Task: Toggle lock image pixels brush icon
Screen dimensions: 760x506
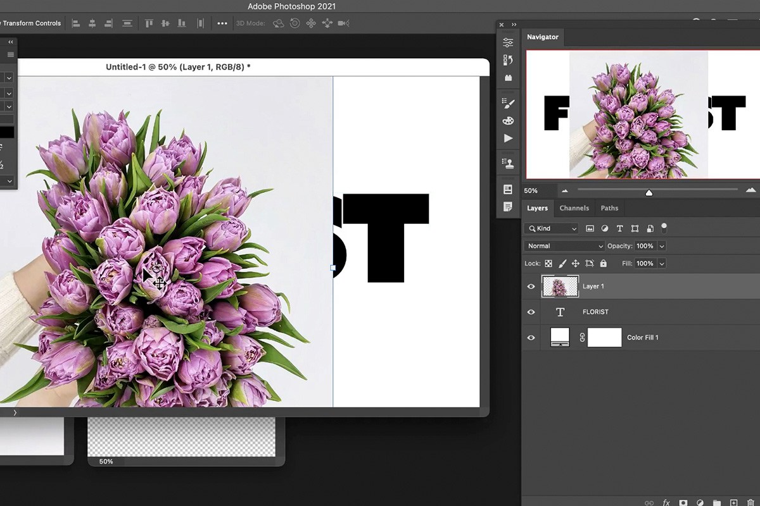Action: [562, 264]
